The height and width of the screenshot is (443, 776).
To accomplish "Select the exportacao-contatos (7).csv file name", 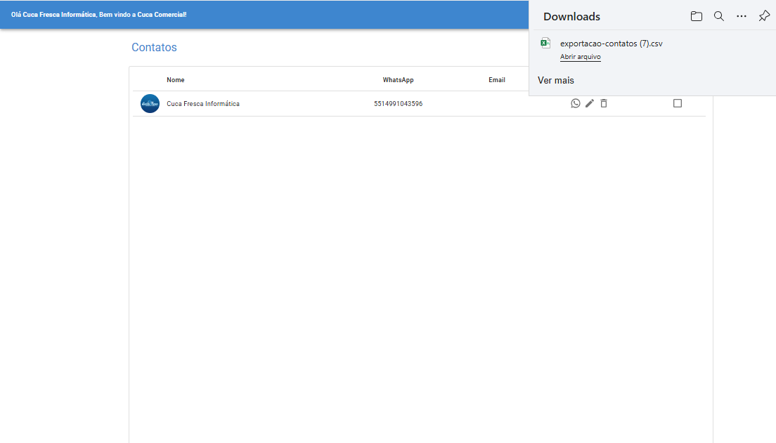I will coord(612,44).
